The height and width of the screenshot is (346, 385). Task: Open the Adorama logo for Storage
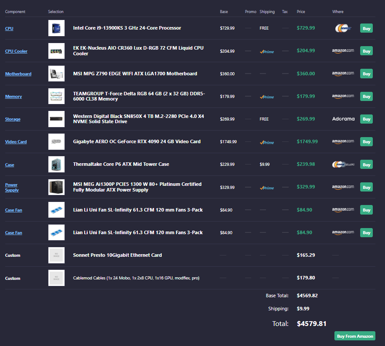pyautogui.click(x=343, y=119)
